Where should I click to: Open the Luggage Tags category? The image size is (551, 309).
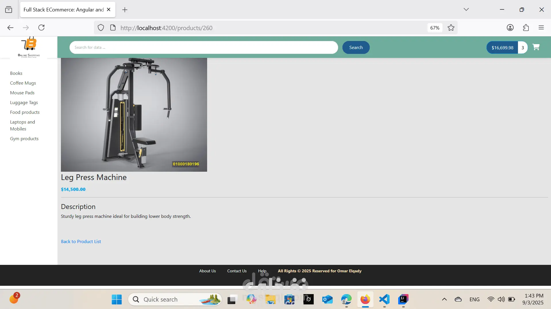point(24,103)
